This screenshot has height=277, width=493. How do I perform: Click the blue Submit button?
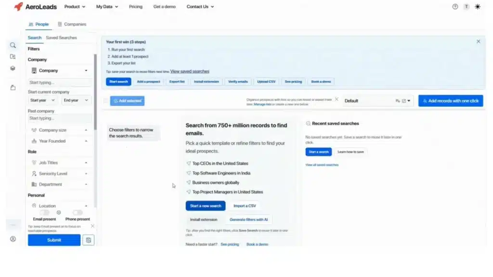click(x=54, y=240)
